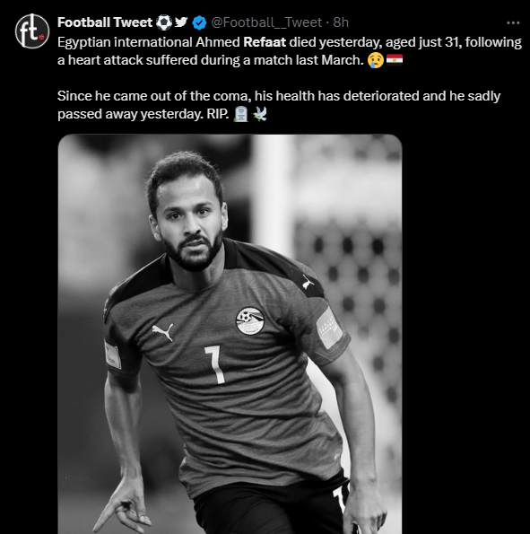Click the Puma logo on jersey chest
Viewport: 530px width, 534px height.
coord(162,332)
